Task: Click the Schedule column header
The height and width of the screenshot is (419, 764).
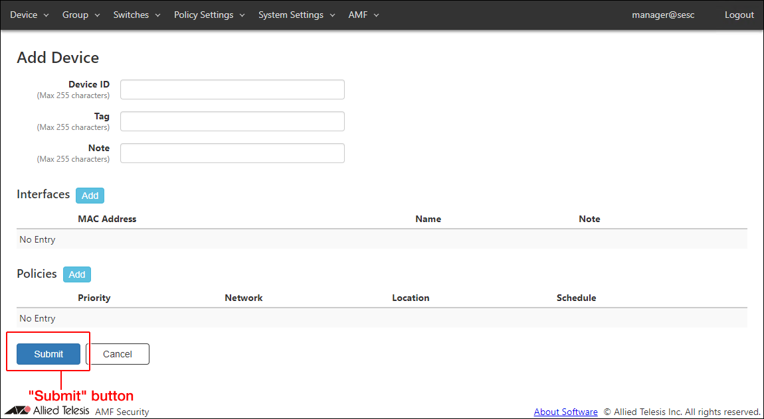Action: point(576,298)
